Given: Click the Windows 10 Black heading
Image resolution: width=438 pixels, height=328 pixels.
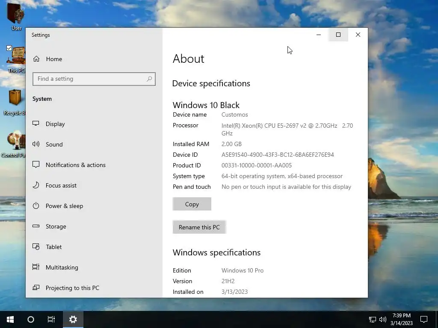Looking at the screenshot, I should point(206,105).
